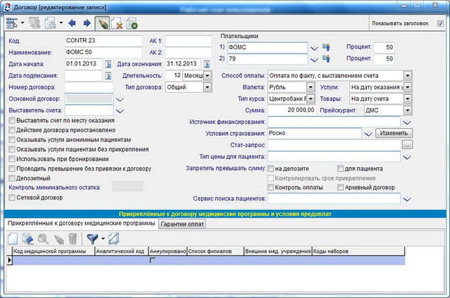The width and height of the screenshot is (450, 298).
Task: Pick Условия страхования via lookup check-mark
Action: [368, 134]
